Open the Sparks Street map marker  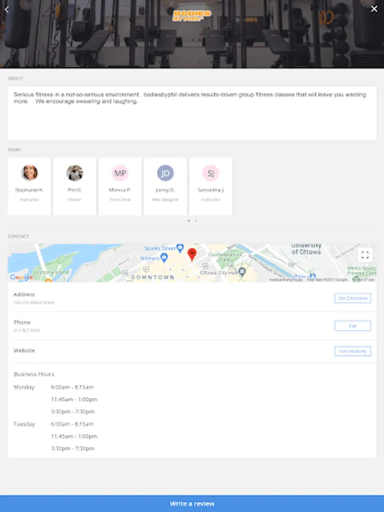click(180, 248)
